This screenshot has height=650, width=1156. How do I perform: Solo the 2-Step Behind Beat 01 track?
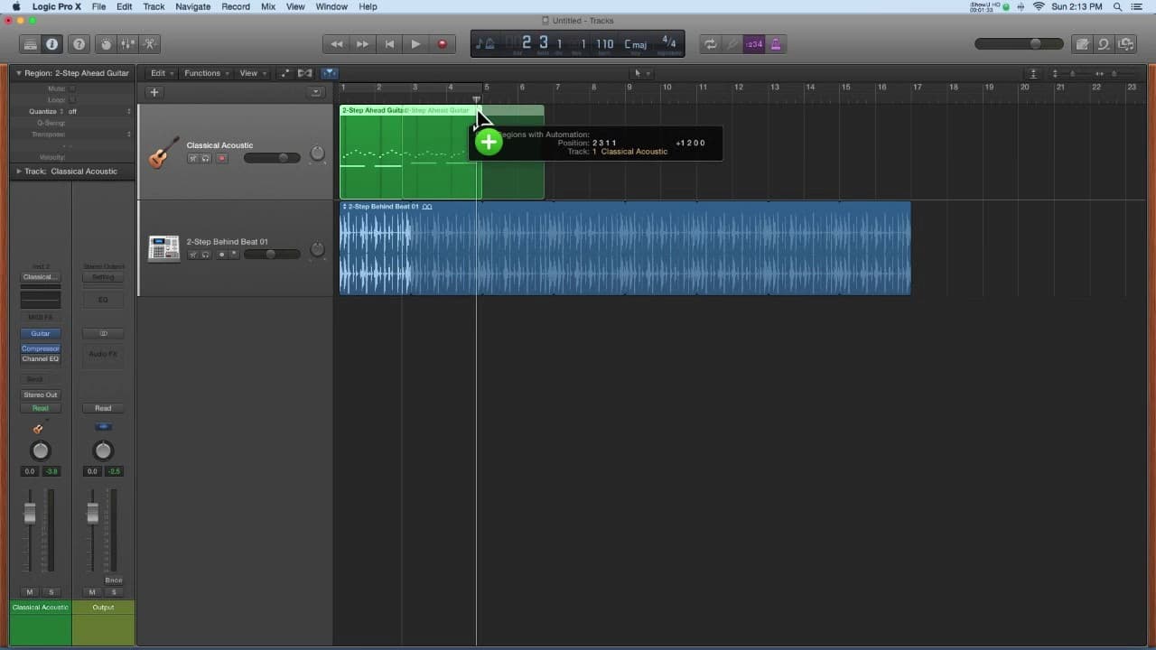[205, 255]
